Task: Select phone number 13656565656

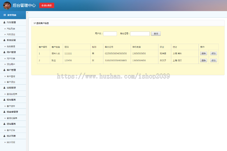Action: tap(139, 53)
